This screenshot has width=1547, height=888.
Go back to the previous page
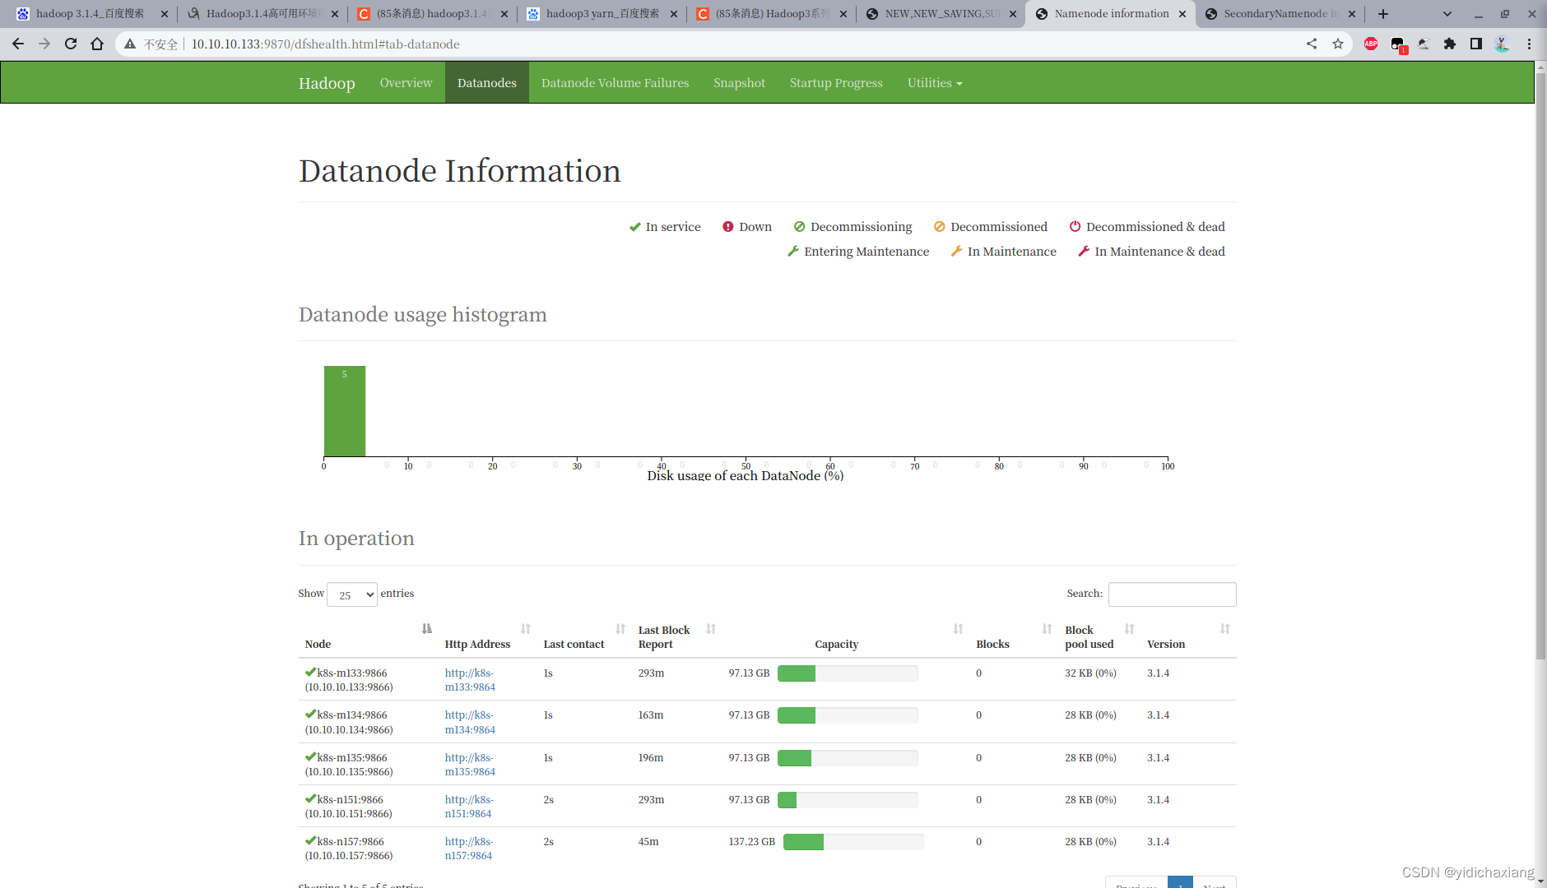point(18,44)
